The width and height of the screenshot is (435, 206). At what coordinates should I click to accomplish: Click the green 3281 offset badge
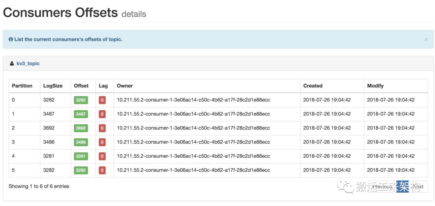click(x=81, y=157)
